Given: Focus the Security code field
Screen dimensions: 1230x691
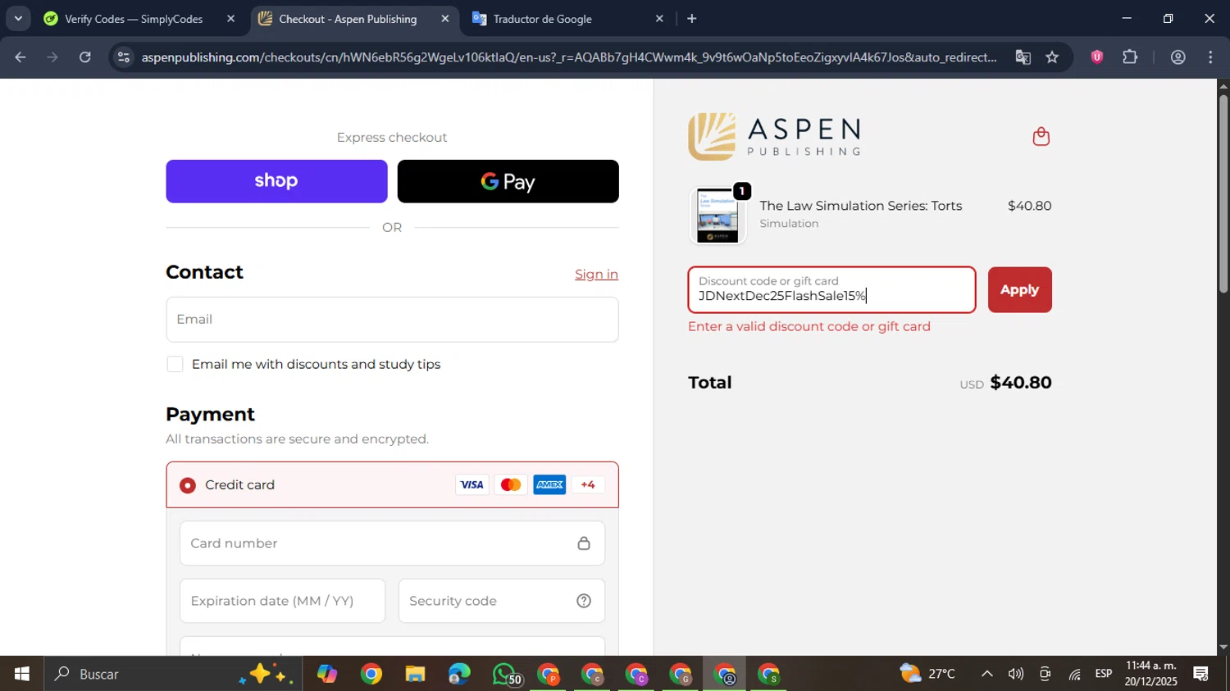Looking at the screenshot, I should pos(502,601).
